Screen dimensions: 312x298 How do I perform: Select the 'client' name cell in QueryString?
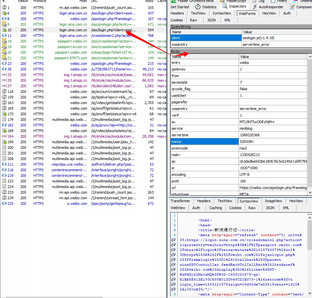click(206, 38)
